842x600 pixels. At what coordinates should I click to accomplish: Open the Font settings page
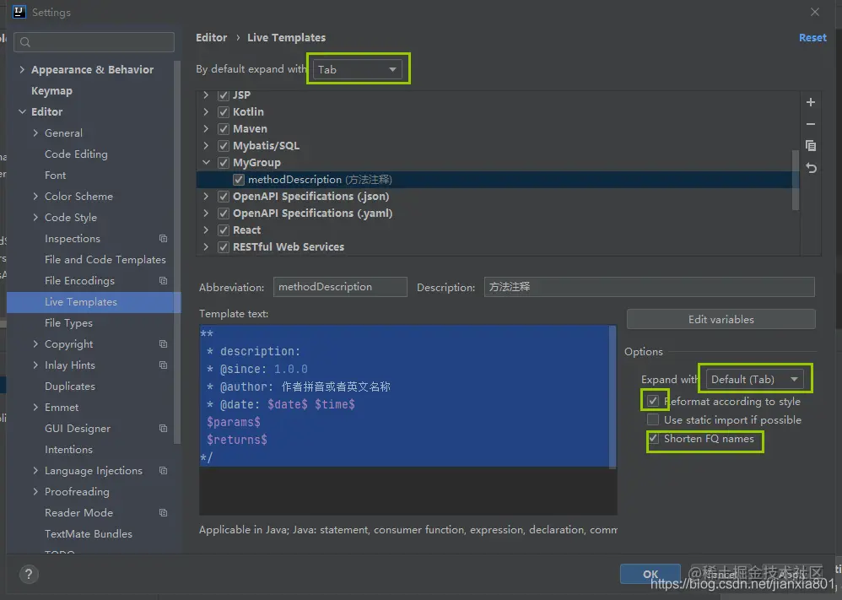click(x=56, y=176)
